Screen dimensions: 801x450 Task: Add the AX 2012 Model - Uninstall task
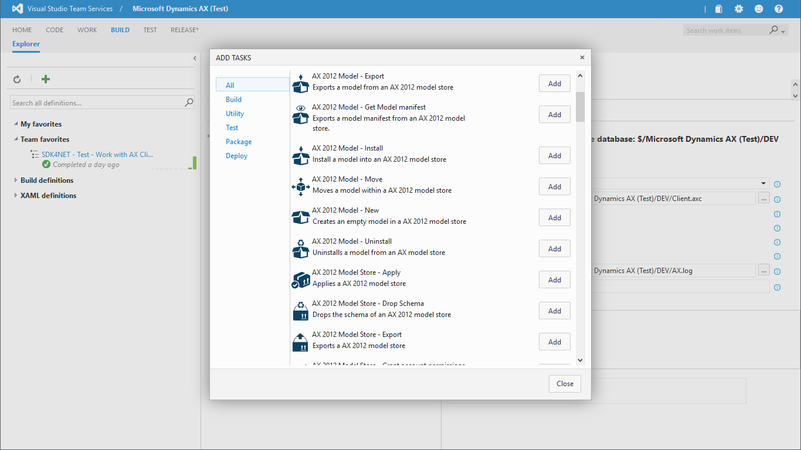(x=555, y=248)
